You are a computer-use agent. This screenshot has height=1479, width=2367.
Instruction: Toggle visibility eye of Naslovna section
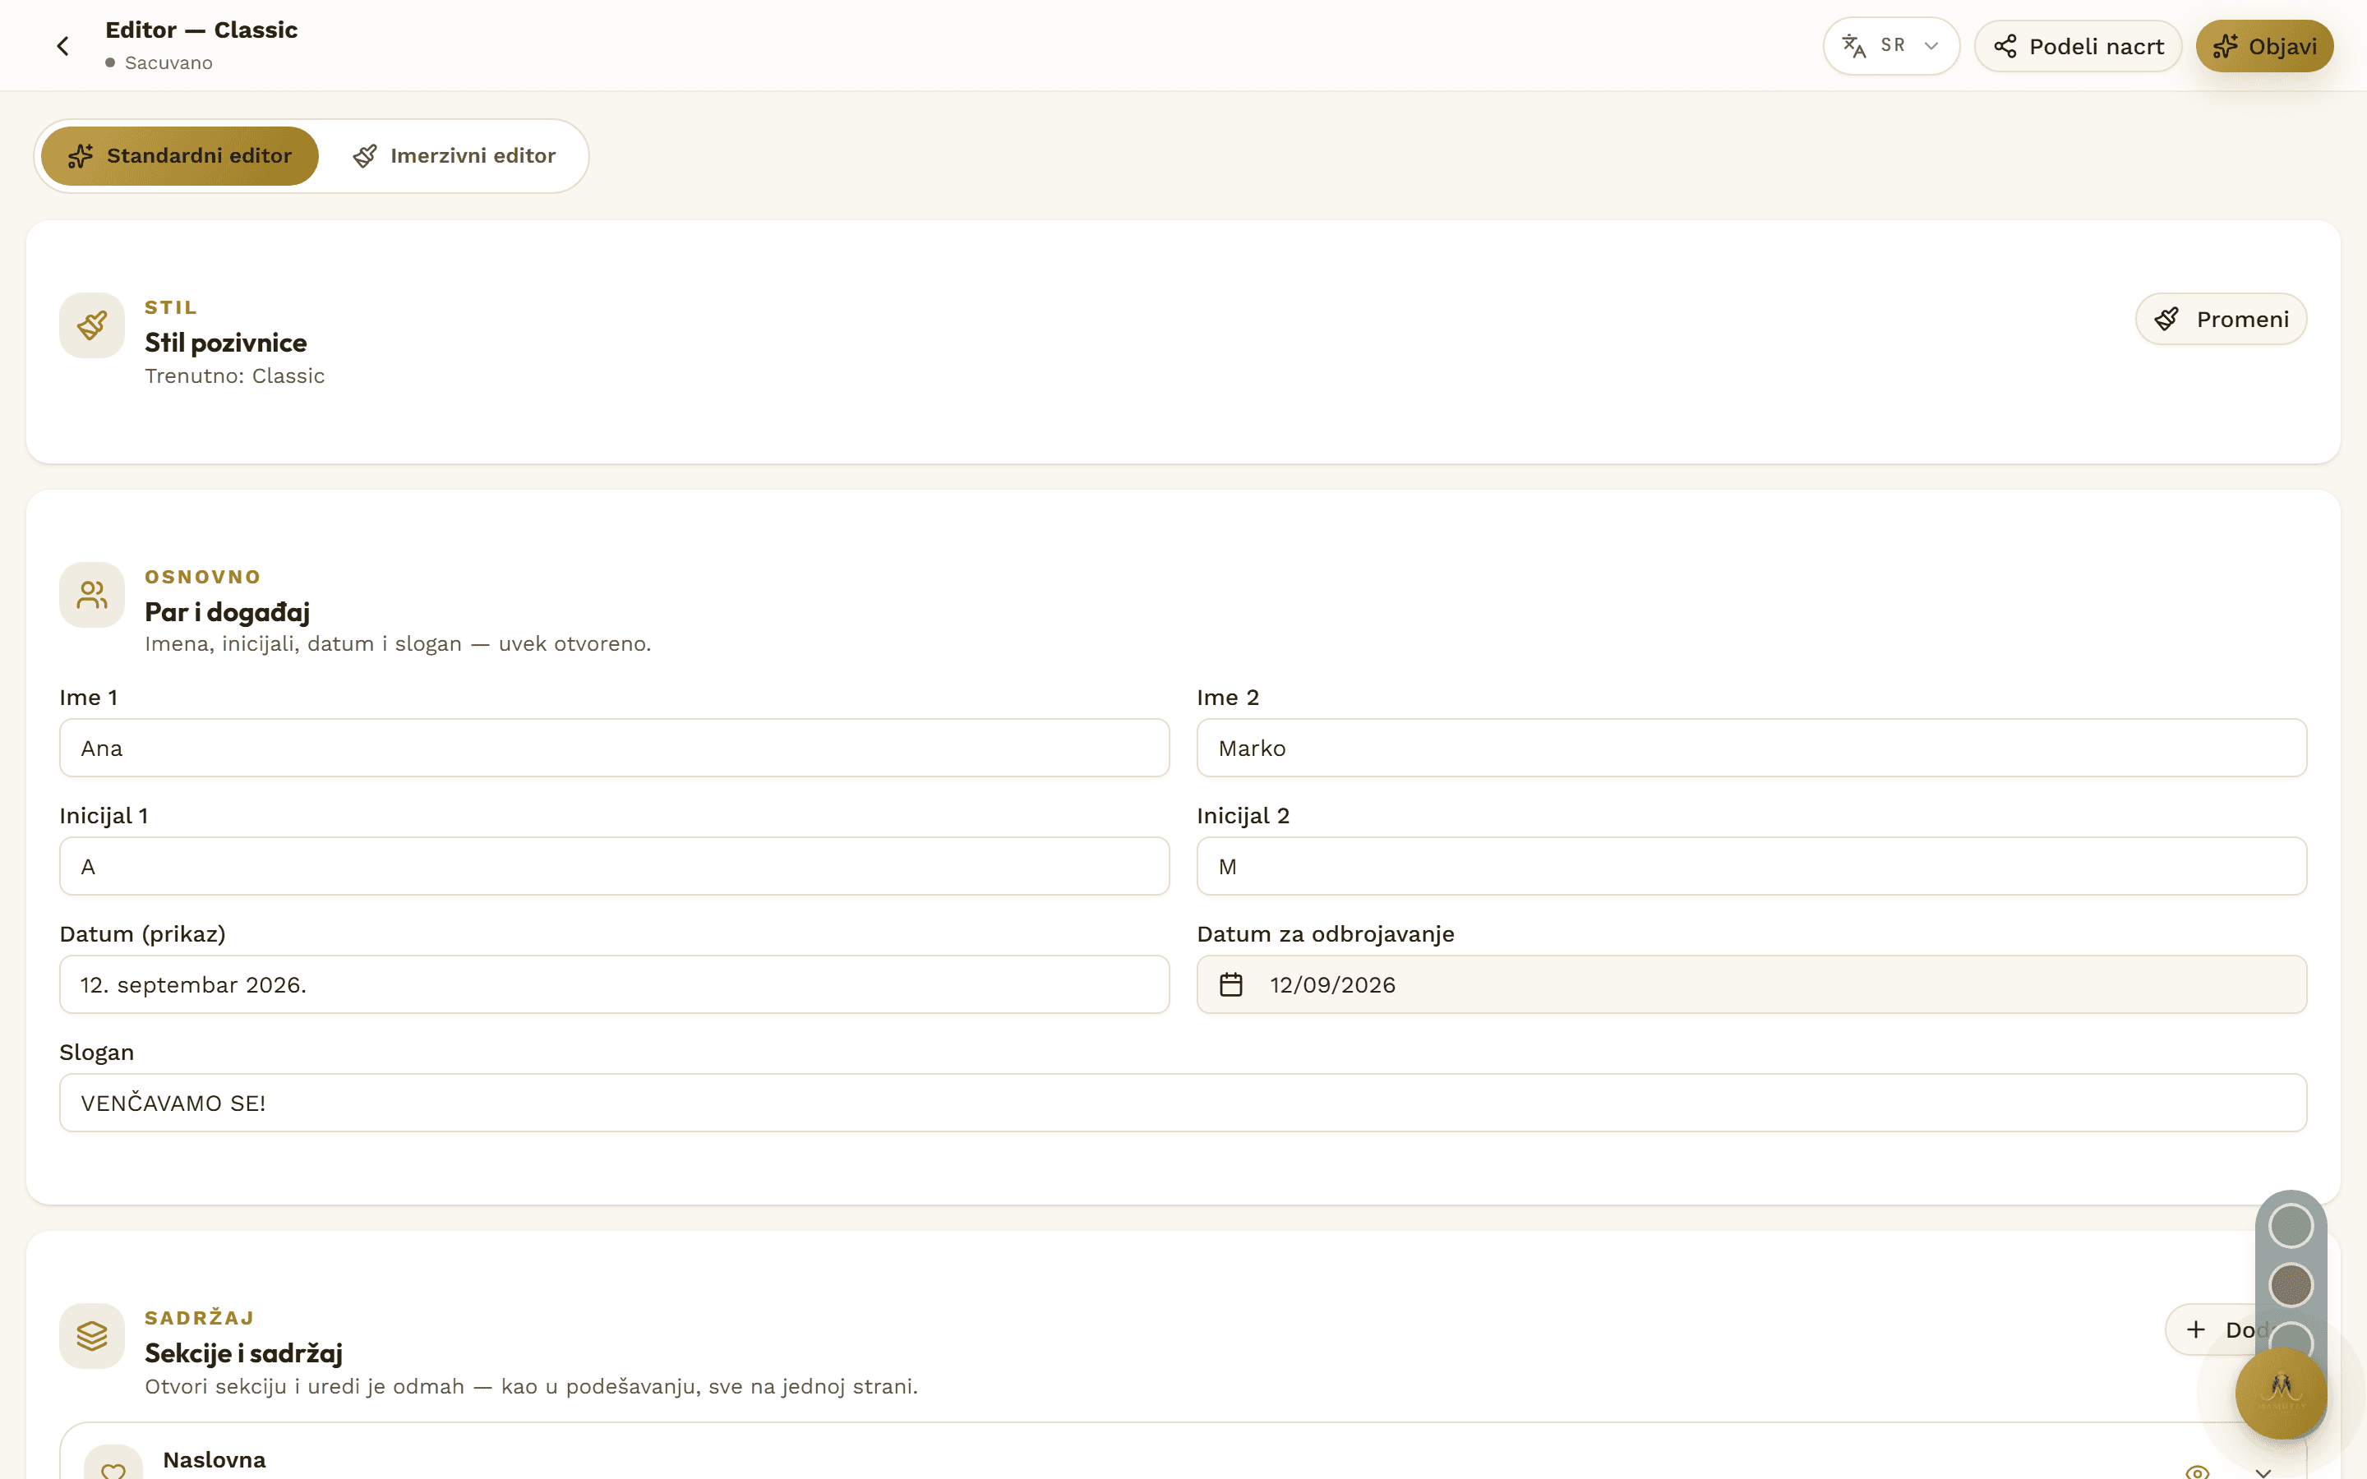coord(2197,1471)
